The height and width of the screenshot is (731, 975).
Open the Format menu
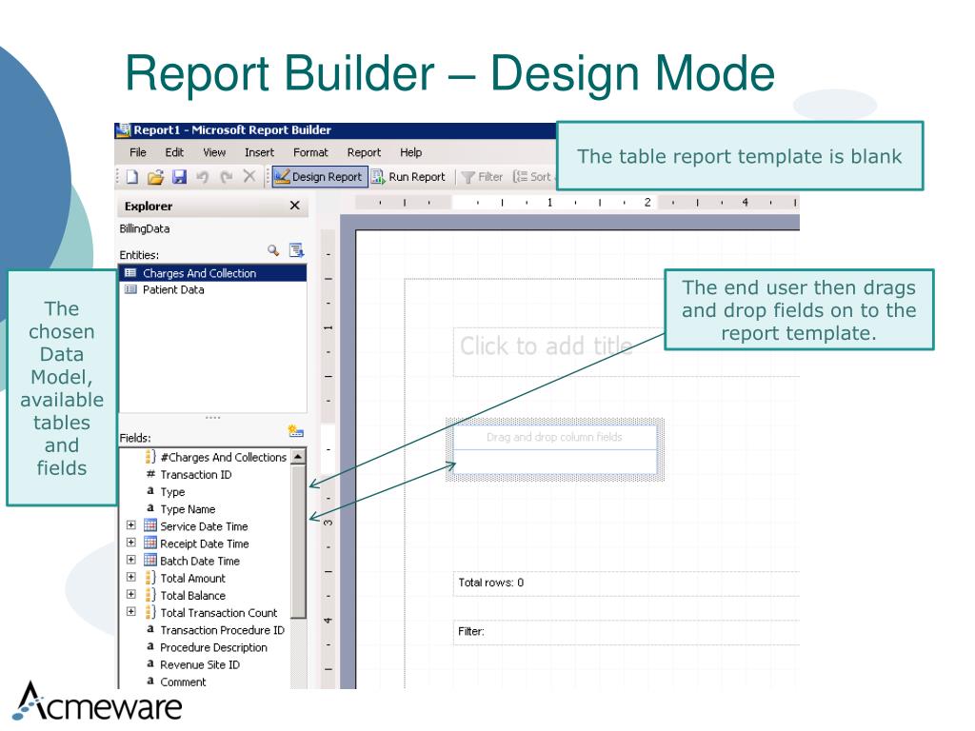click(x=310, y=152)
